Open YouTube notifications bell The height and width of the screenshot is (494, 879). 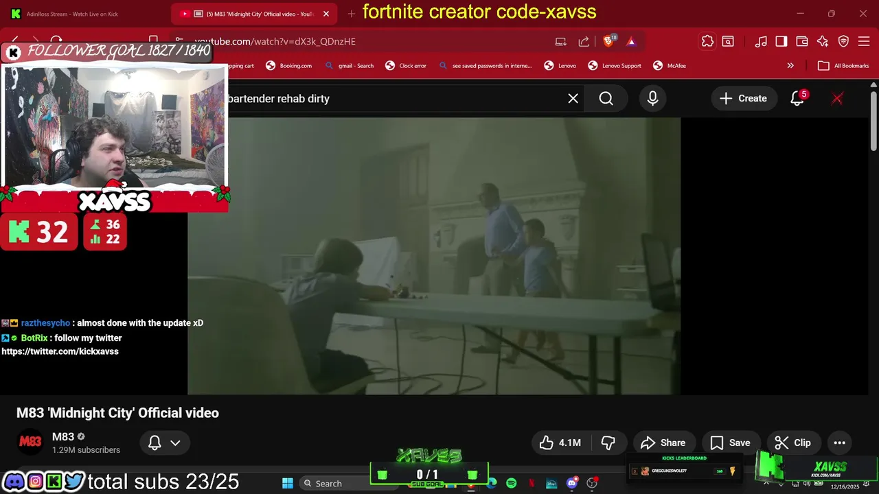(x=797, y=98)
